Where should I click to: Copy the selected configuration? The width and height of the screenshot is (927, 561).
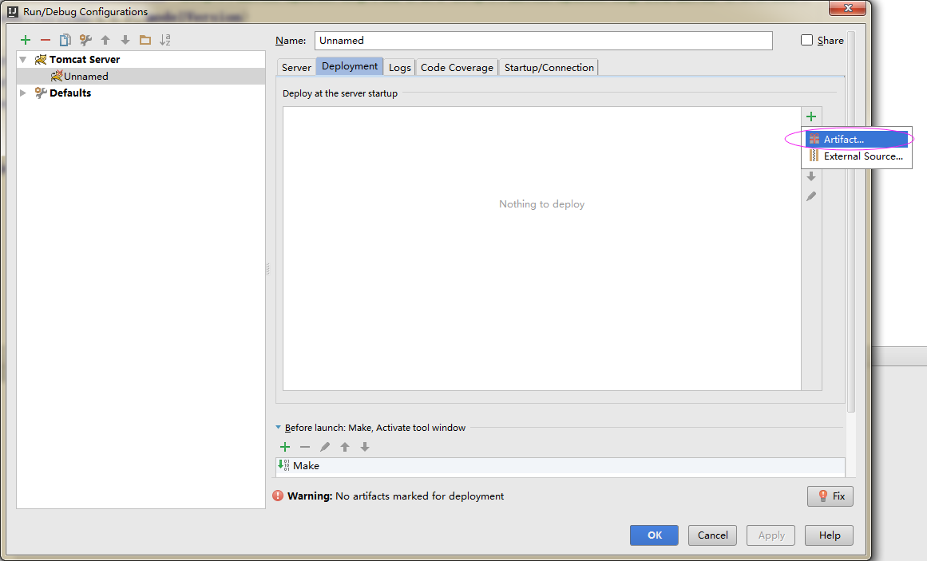coord(65,40)
